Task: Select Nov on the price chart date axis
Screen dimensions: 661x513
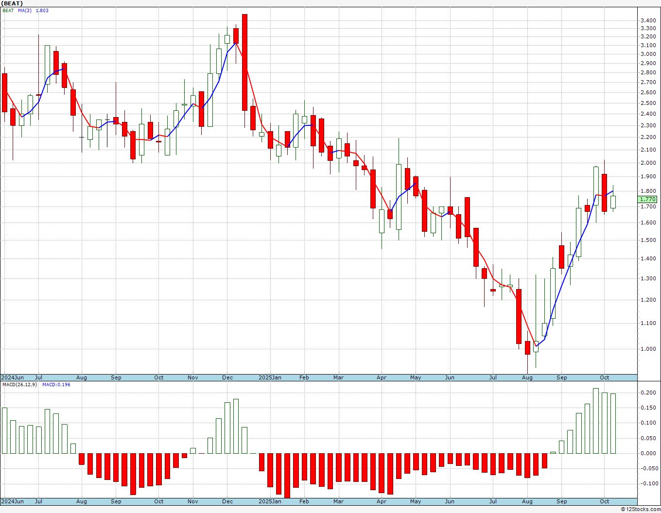Action: [193, 377]
